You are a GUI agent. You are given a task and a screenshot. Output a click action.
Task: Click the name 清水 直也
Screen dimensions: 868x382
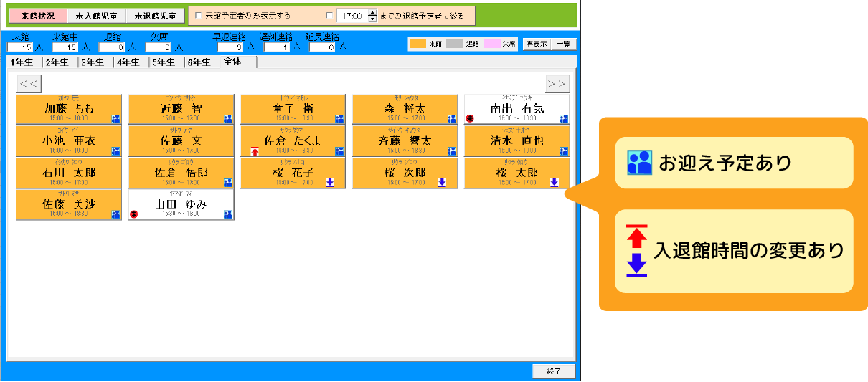[x=516, y=141]
